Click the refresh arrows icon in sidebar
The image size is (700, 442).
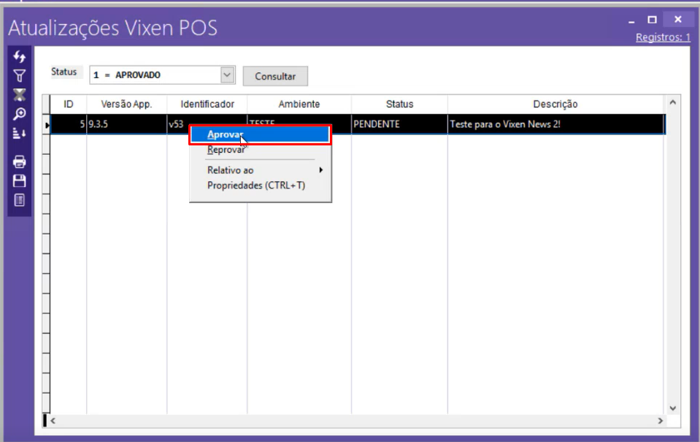(20, 57)
